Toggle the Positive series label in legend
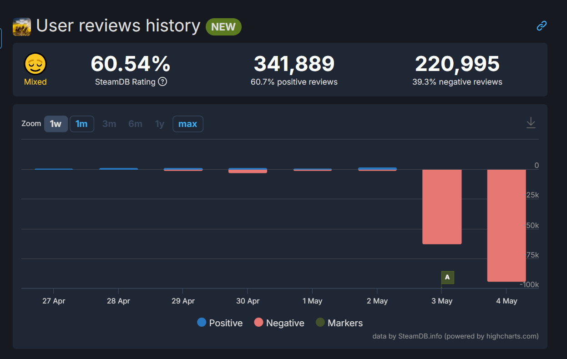The height and width of the screenshot is (359, 567). [226, 323]
